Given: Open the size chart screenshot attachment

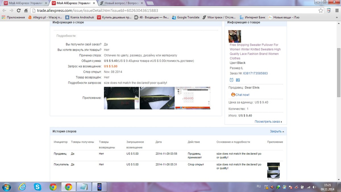Looking at the screenshot, I should point(193,98).
